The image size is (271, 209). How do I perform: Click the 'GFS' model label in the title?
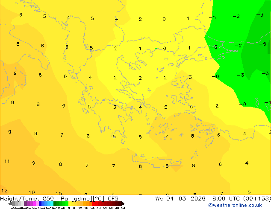pos(113,199)
